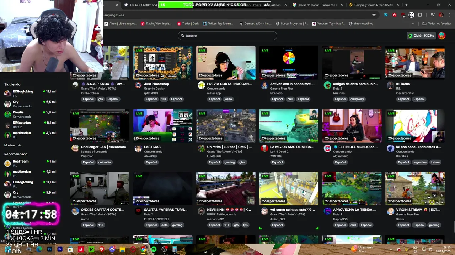Click Diealis avatar in sidebar
This screenshot has width=455, height=255.
pos(7,114)
